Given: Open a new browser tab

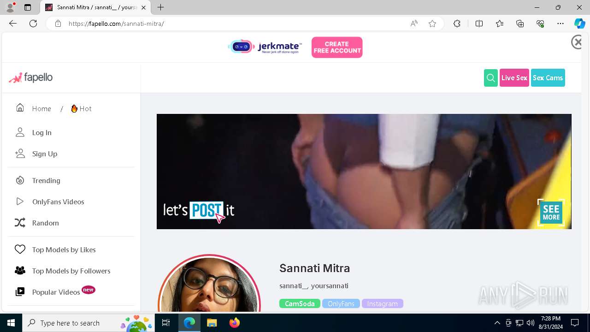Looking at the screenshot, I should [x=160, y=7].
